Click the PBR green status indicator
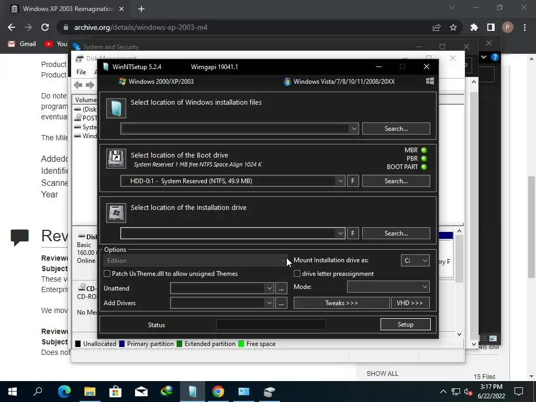The image size is (536, 402). (x=424, y=159)
